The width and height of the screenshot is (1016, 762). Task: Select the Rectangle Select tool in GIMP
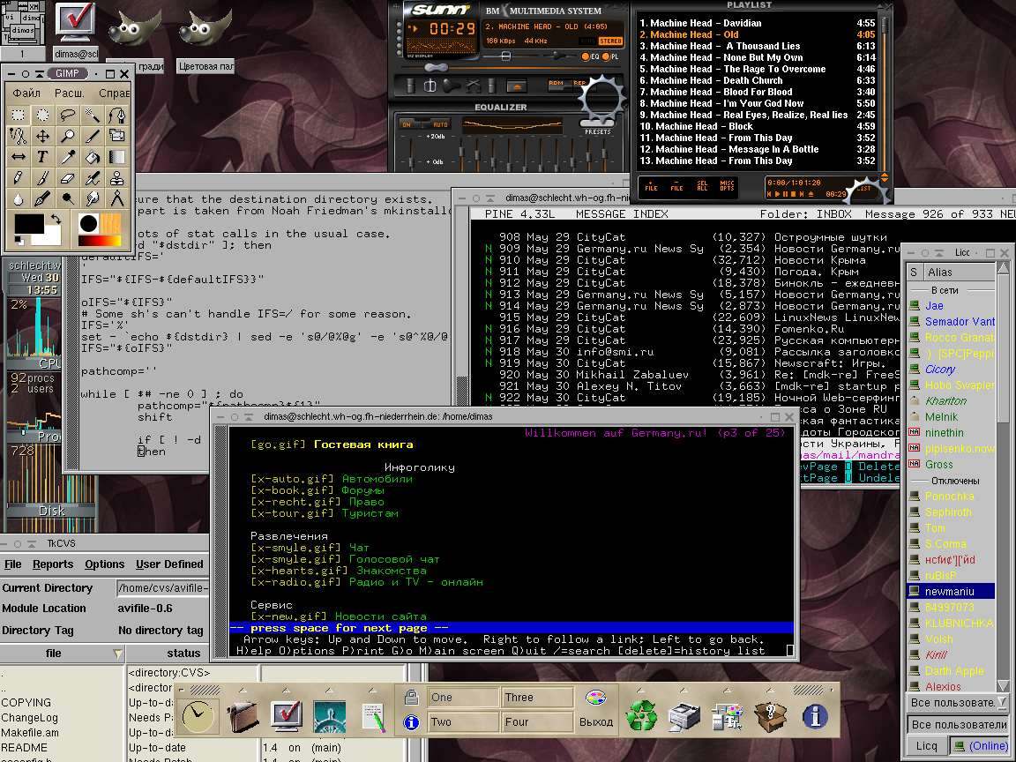pos(19,116)
